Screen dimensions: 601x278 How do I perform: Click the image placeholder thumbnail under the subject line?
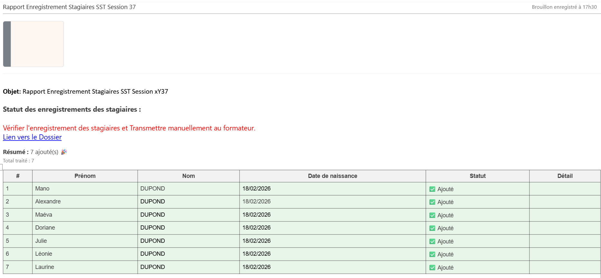click(x=34, y=44)
